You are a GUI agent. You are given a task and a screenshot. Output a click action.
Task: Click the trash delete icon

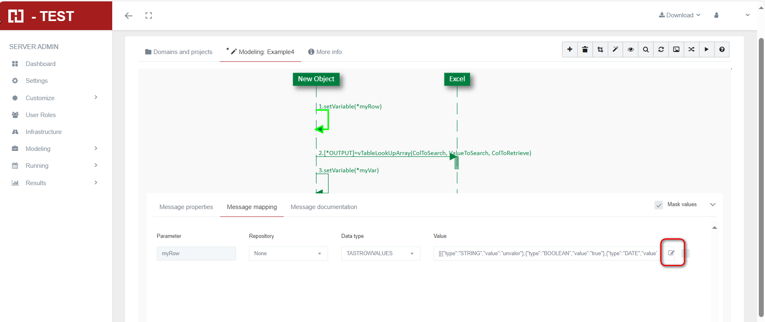click(585, 49)
